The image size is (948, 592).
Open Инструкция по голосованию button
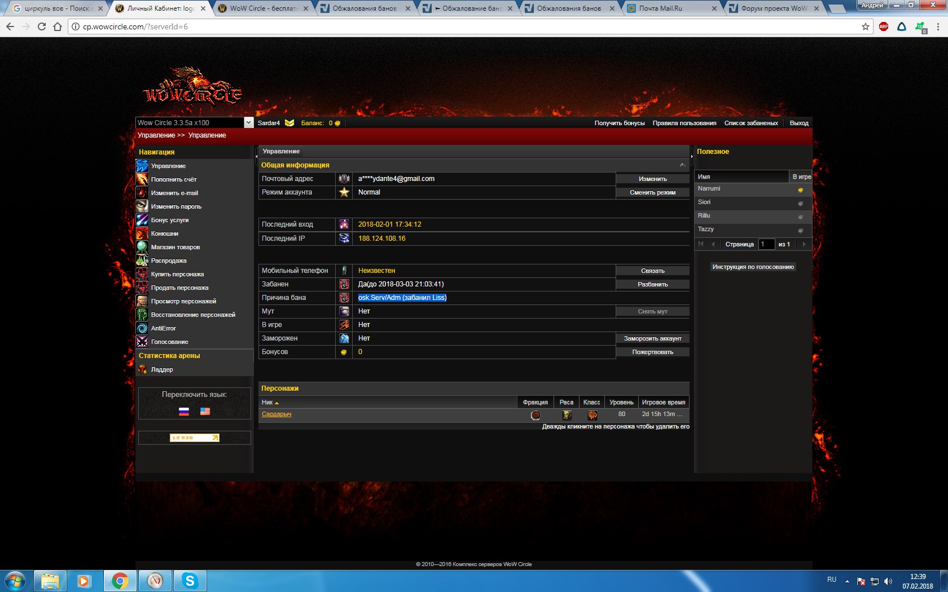753,267
